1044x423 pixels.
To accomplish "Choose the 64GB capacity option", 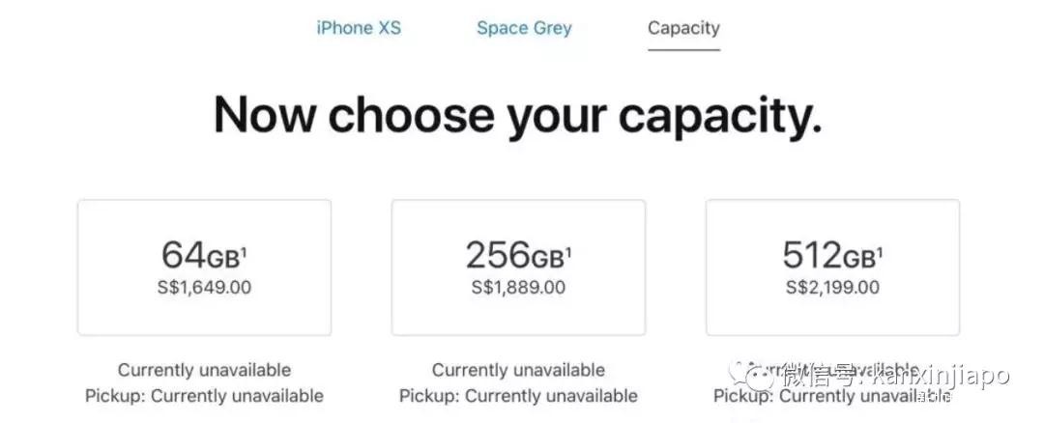I will tap(204, 268).
